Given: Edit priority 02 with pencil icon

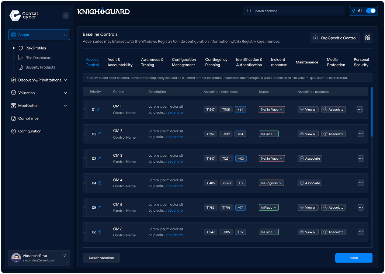Looking at the screenshot, I should point(99,134).
